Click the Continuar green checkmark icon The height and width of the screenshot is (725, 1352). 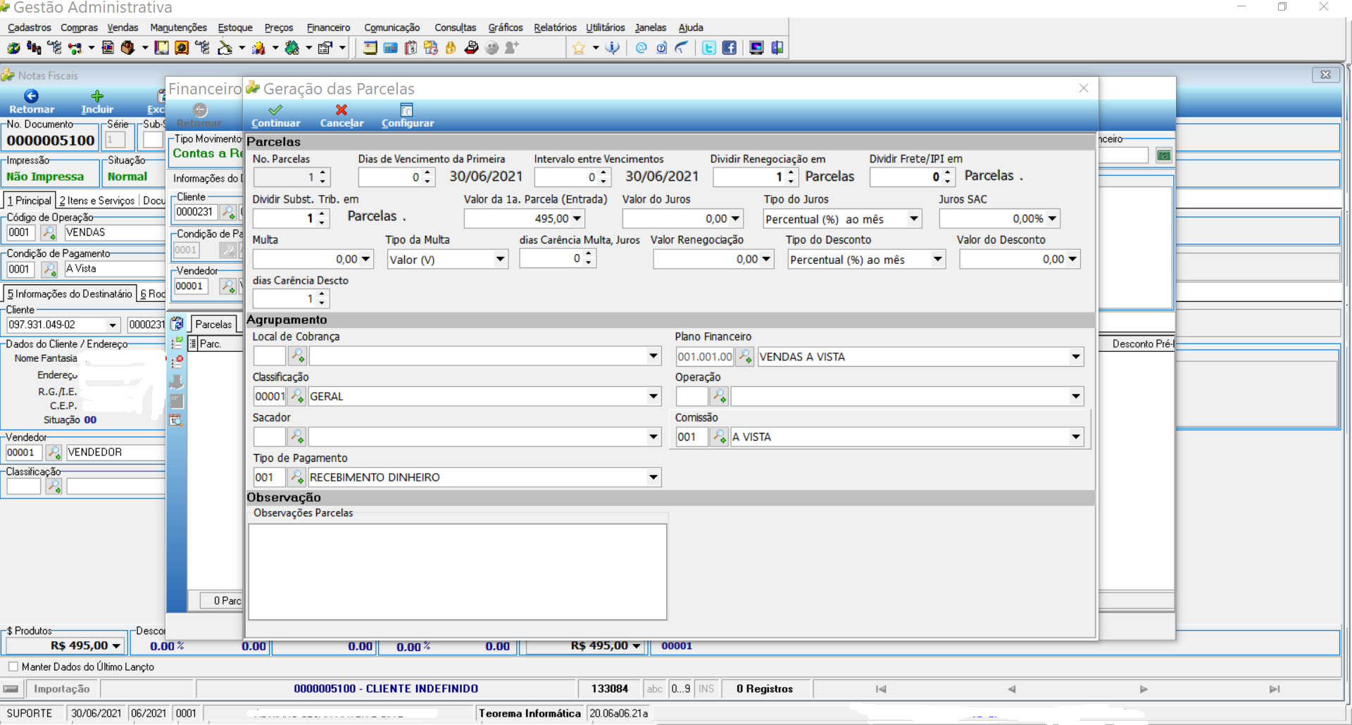point(275,110)
